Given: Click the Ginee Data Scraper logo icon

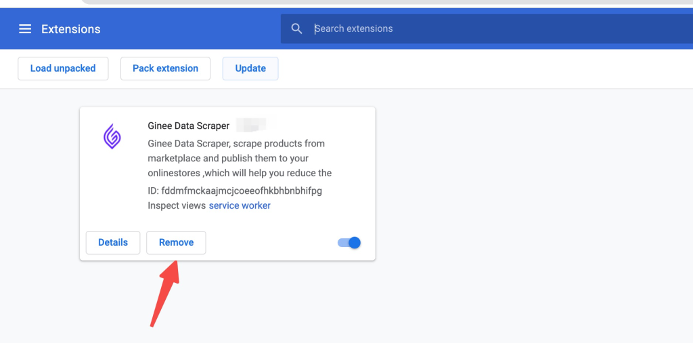Looking at the screenshot, I should (112, 136).
